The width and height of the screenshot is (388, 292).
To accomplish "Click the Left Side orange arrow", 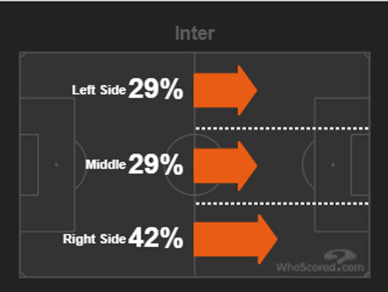I will click(225, 90).
